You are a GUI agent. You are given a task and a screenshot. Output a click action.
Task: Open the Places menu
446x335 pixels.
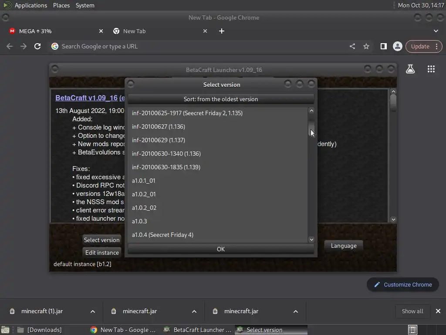tap(61, 5)
